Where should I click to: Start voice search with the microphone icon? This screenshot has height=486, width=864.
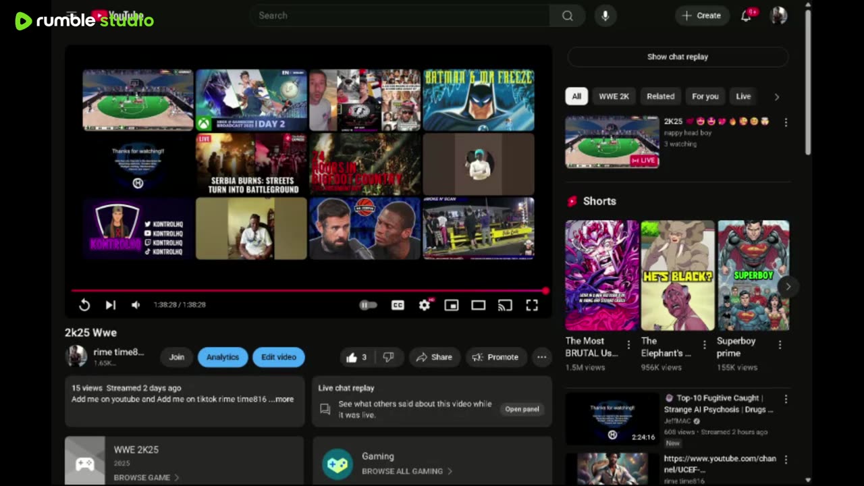(x=605, y=16)
